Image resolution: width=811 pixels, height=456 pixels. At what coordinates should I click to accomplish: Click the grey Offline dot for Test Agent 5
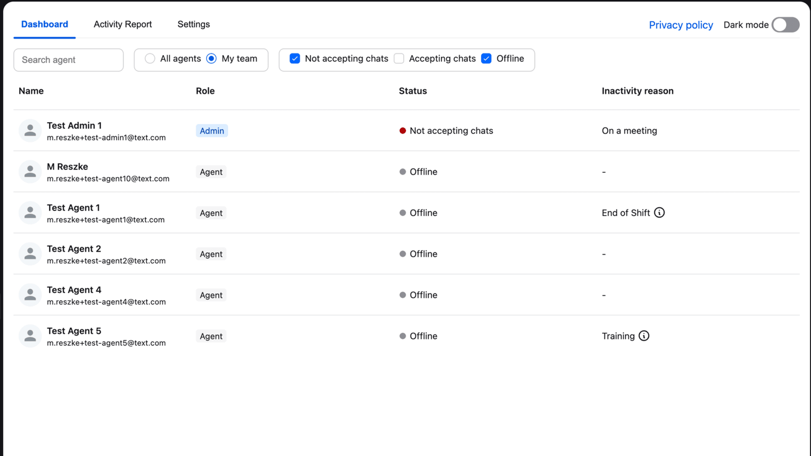(x=403, y=336)
